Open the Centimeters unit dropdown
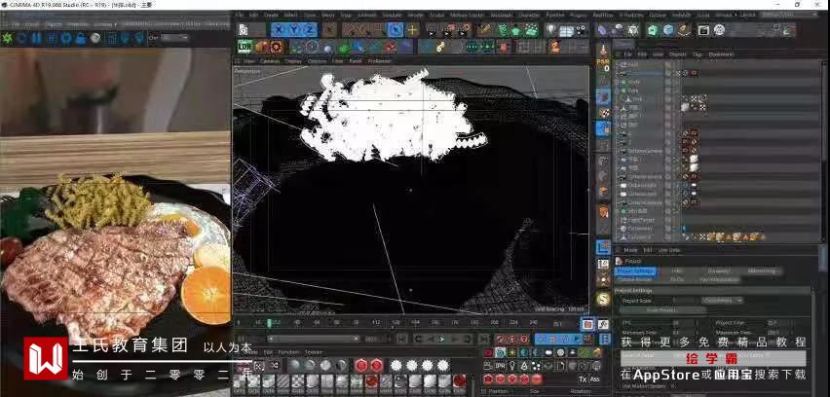Screen dimensions: 830x397 point(722,301)
